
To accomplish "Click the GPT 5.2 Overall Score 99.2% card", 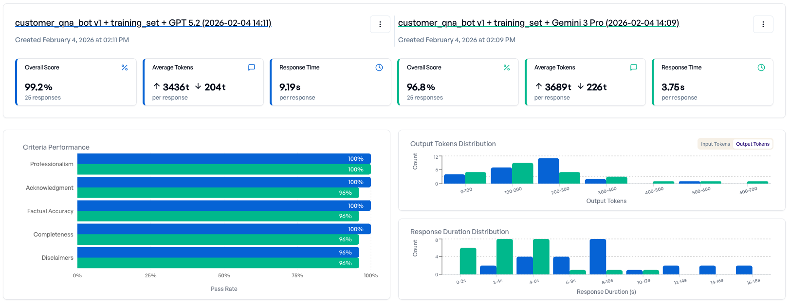I will pos(76,83).
